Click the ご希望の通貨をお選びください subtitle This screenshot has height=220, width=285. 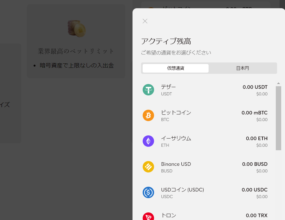[x=176, y=53]
